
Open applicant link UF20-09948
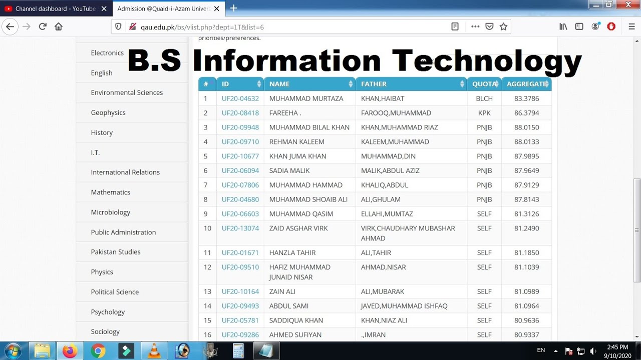[240, 127]
